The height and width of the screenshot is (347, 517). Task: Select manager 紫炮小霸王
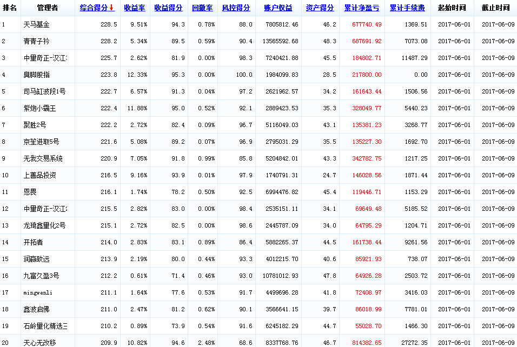coord(39,108)
